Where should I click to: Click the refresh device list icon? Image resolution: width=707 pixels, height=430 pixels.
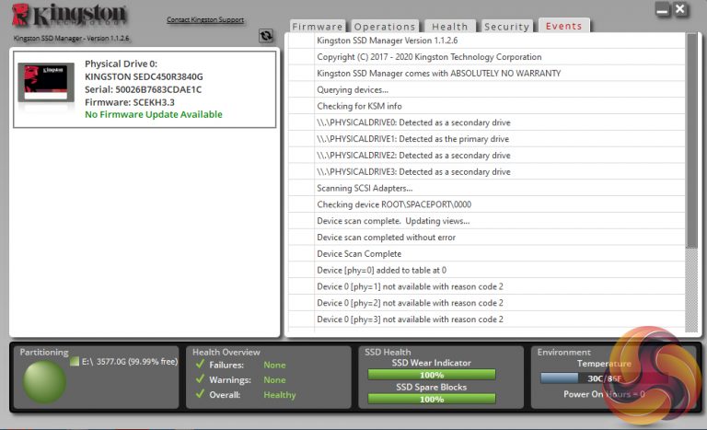tap(266, 36)
